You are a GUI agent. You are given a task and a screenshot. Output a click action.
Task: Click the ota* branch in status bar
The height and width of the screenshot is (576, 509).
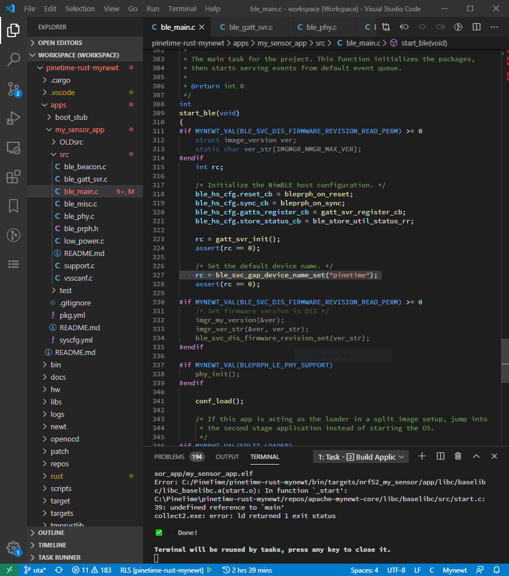pyautogui.click(x=35, y=570)
